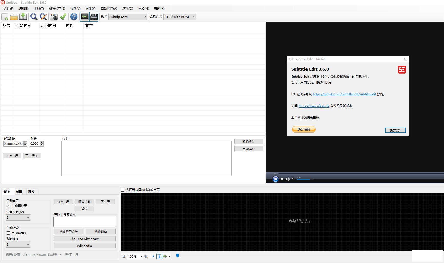444x263 pixels.
Task: Open the 编码方式 UTF-8 with BOM dropdown
Action: click(180, 17)
